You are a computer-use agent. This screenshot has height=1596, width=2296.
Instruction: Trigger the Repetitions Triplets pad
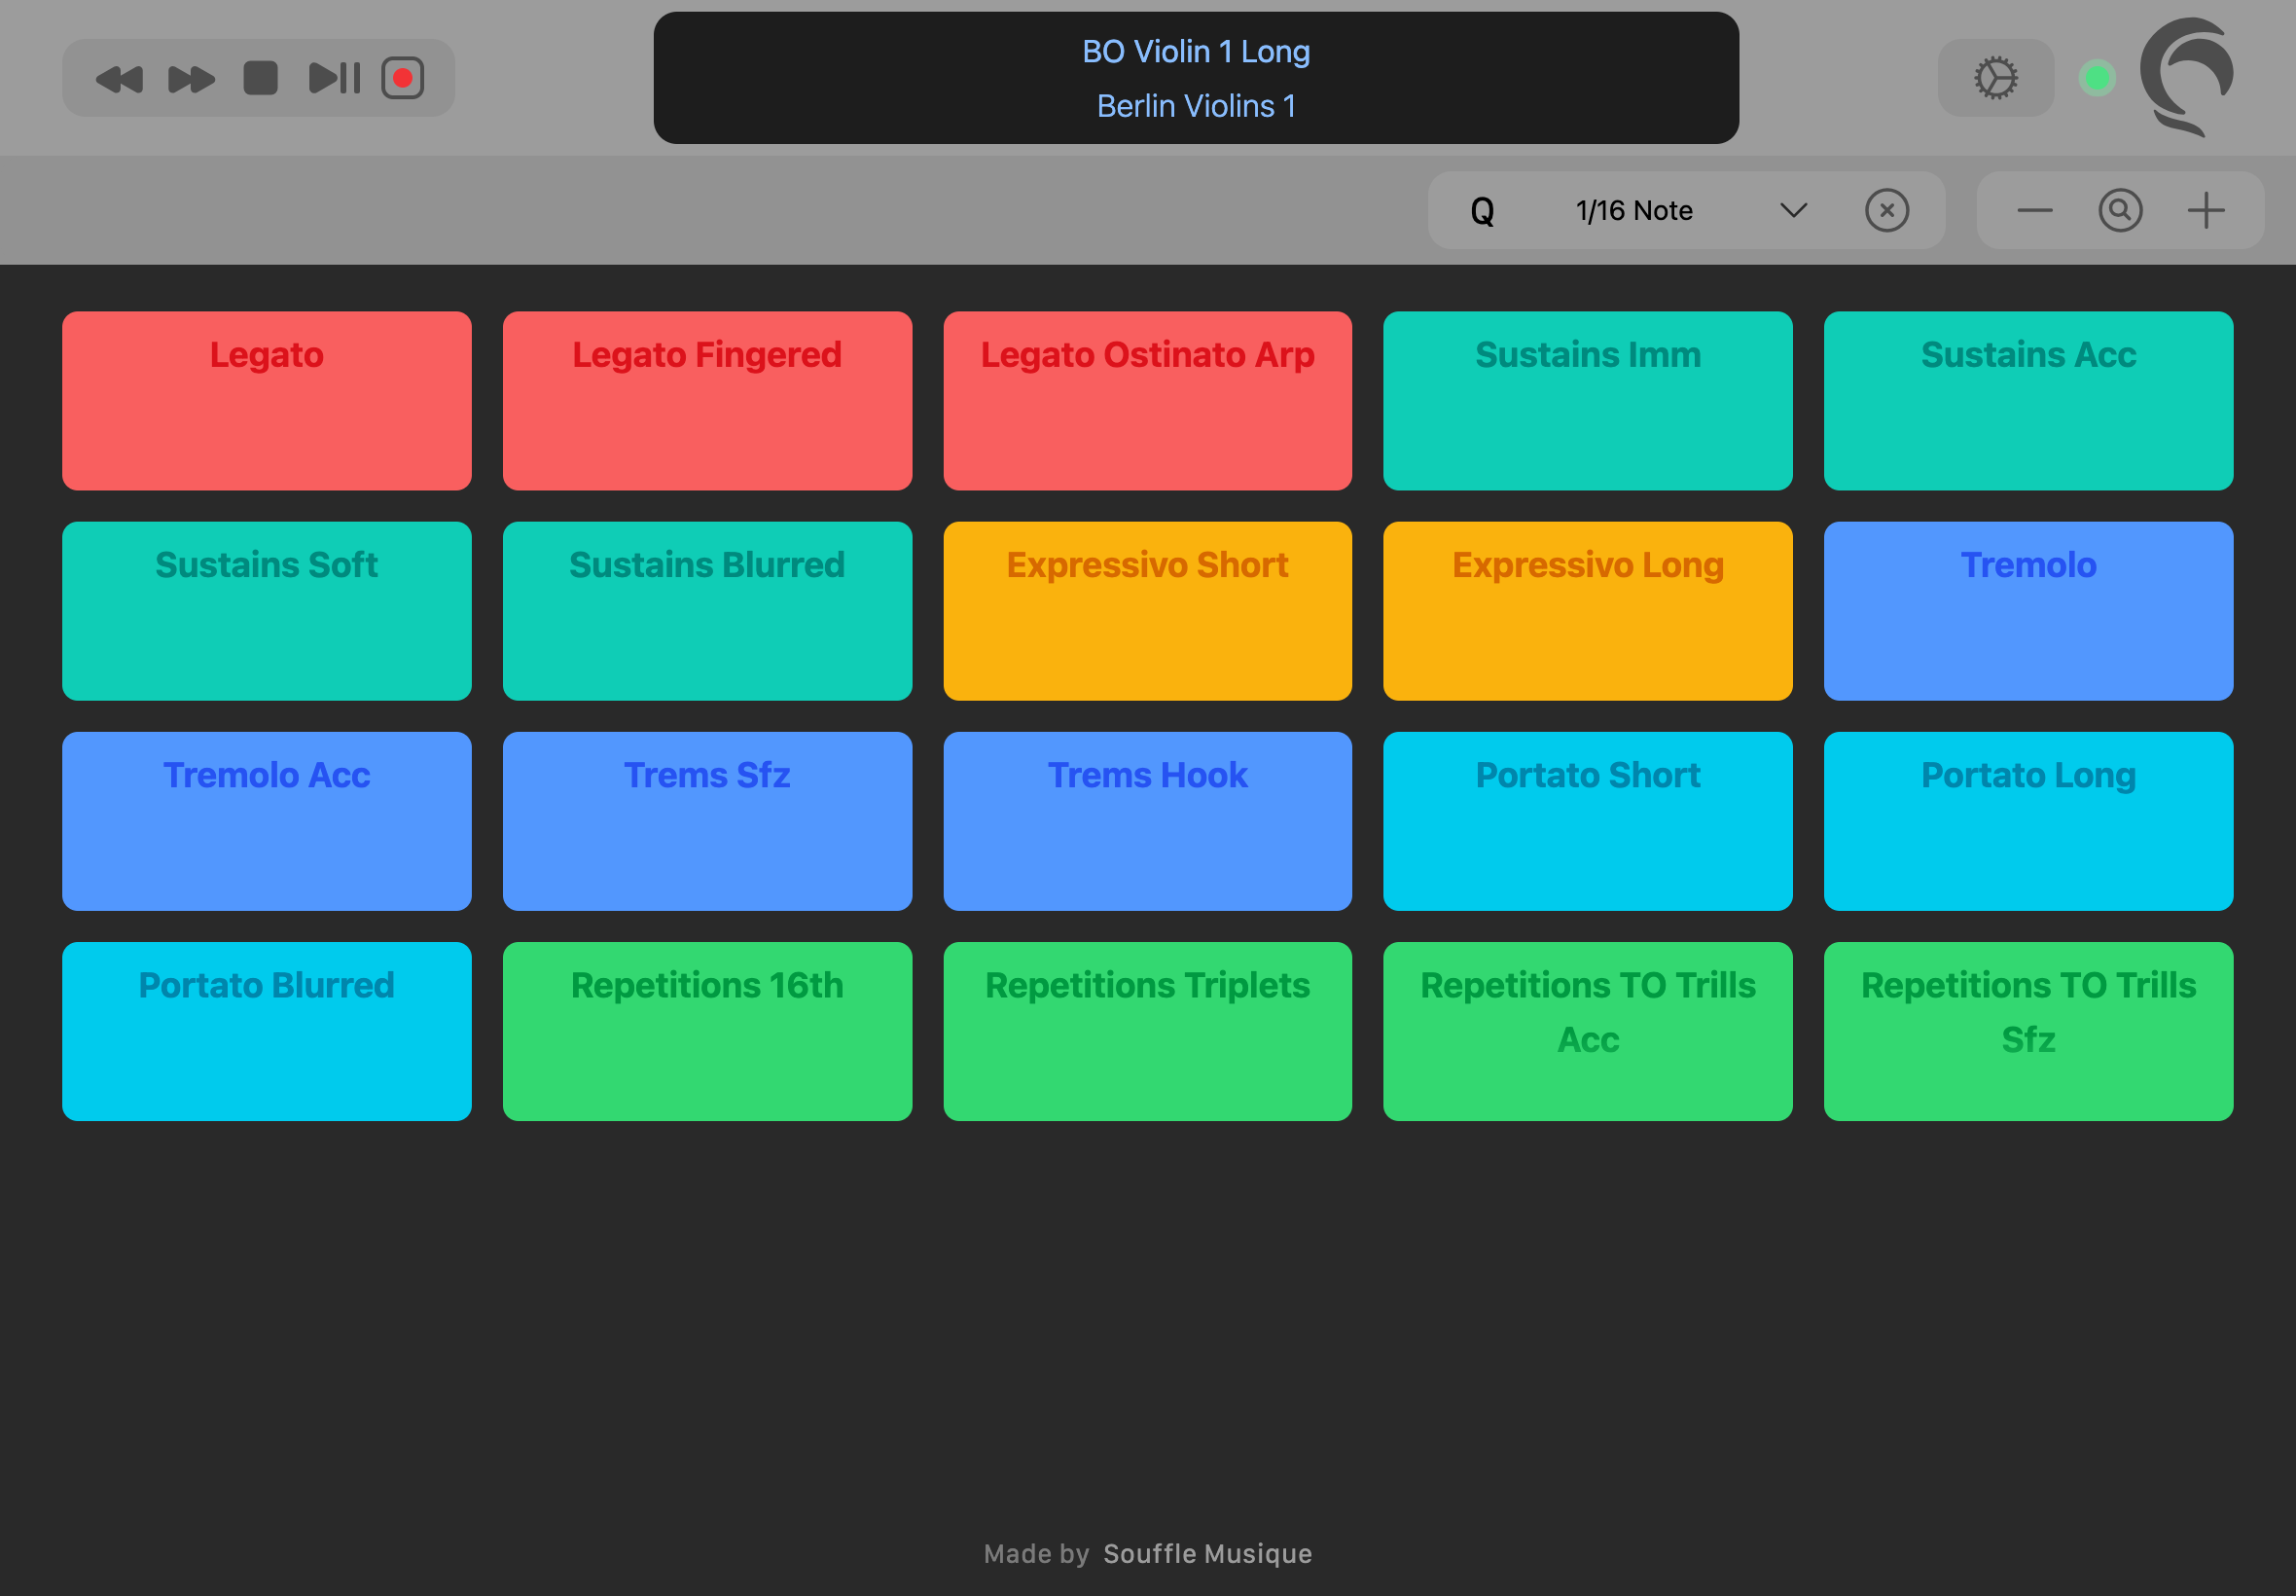click(1147, 1031)
